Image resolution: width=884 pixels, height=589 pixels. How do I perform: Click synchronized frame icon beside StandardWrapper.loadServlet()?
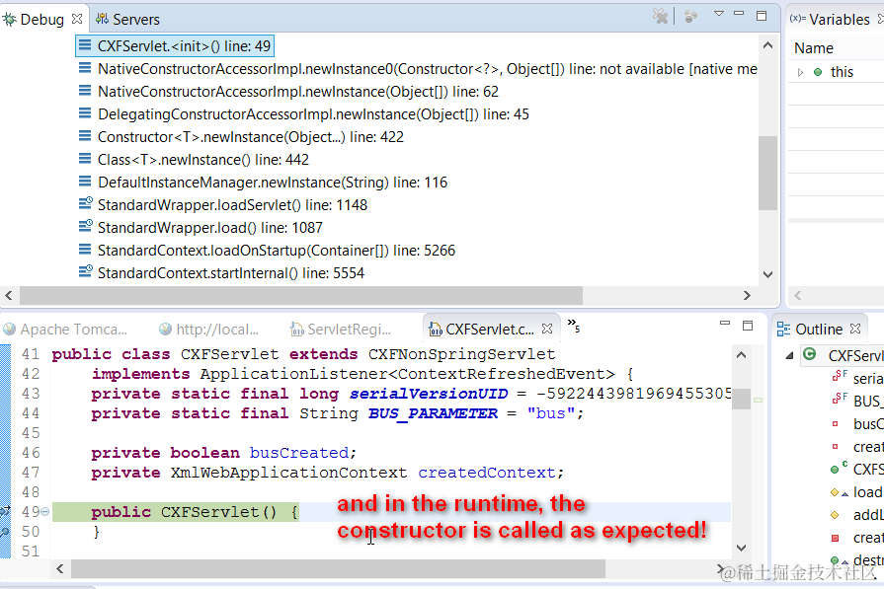pyautogui.click(x=85, y=204)
